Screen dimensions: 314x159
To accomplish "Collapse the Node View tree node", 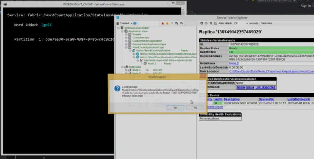I will coord(122,67).
